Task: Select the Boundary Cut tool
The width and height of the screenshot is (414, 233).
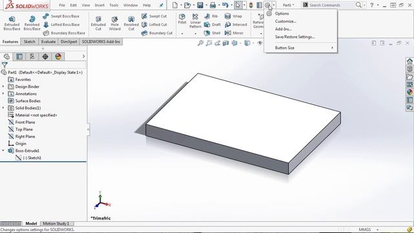Action: (x=157, y=33)
